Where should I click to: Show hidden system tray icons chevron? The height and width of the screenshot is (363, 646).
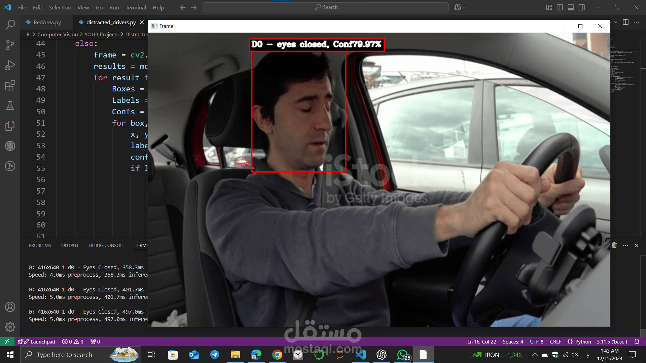coord(534,355)
